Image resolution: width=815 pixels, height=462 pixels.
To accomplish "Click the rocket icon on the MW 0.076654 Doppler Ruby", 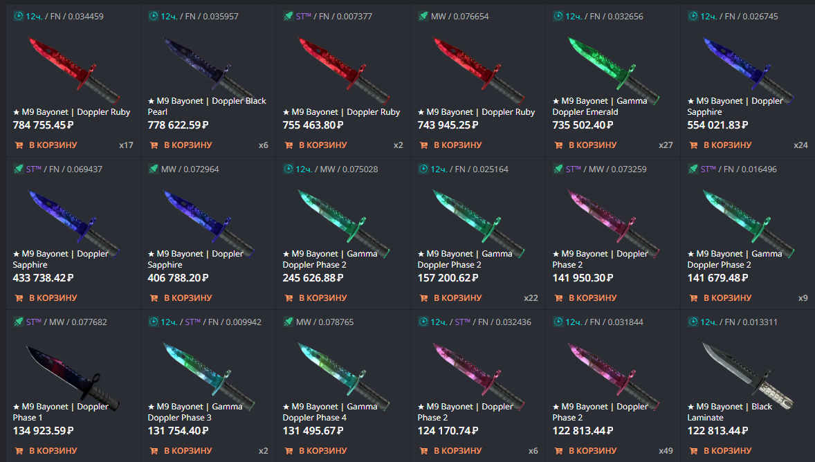I will tap(423, 16).
